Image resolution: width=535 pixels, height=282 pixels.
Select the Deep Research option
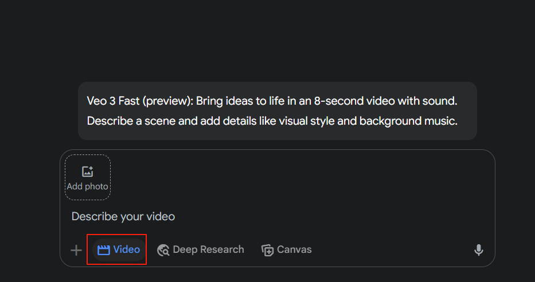click(x=200, y=250)
